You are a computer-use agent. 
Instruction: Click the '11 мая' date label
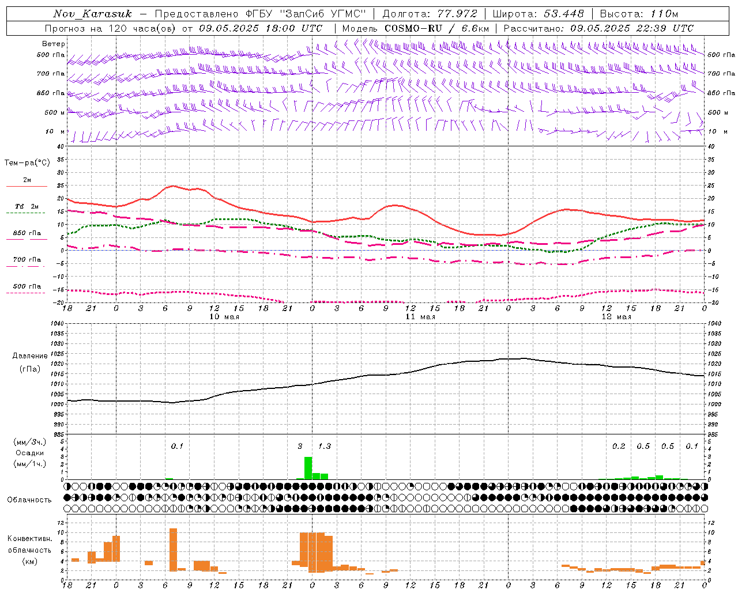pyautogui.click(x=420, y=317)
